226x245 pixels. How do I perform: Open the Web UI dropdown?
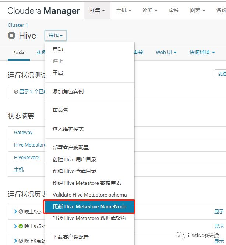click(166, 52)
